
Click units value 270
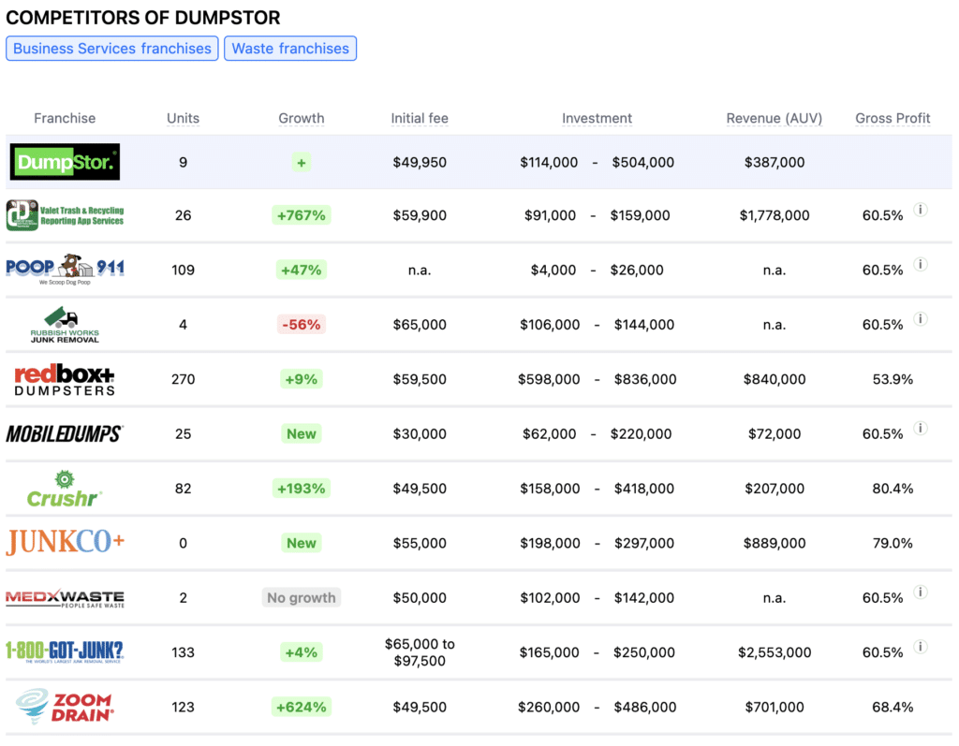[x=183, y=379]
